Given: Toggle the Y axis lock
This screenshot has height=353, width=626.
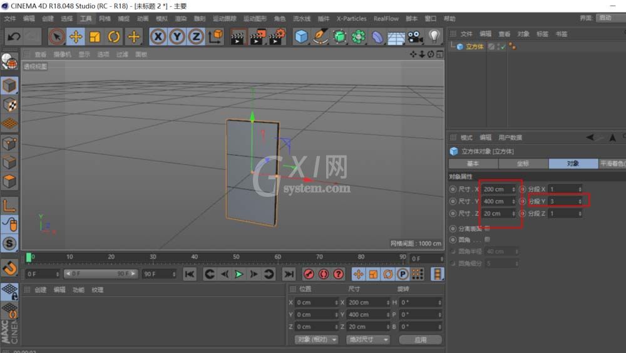Looking at the screenshot, I should pyautogui.click(x=177, y=37).
